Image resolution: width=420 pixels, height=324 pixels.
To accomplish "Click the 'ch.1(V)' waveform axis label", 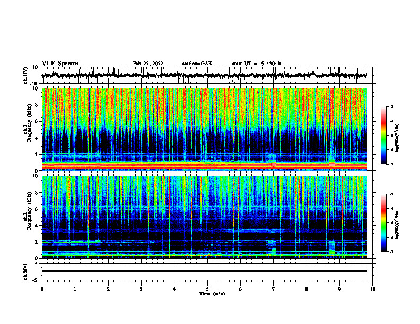I will 25,75.
